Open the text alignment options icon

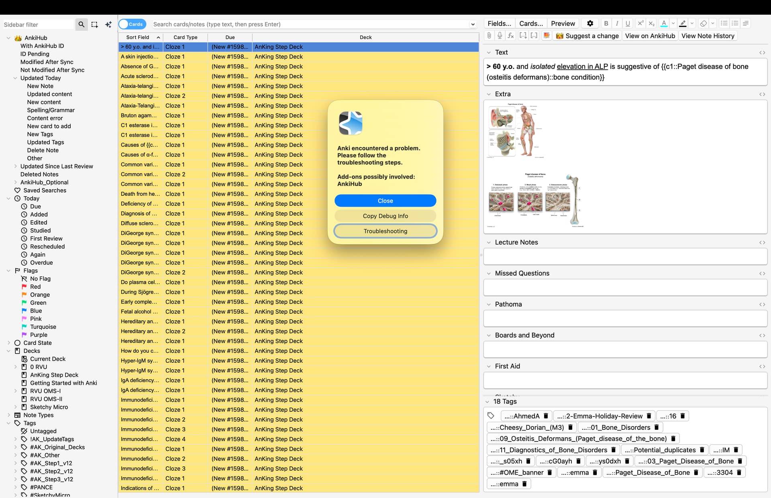coord(746,24)
